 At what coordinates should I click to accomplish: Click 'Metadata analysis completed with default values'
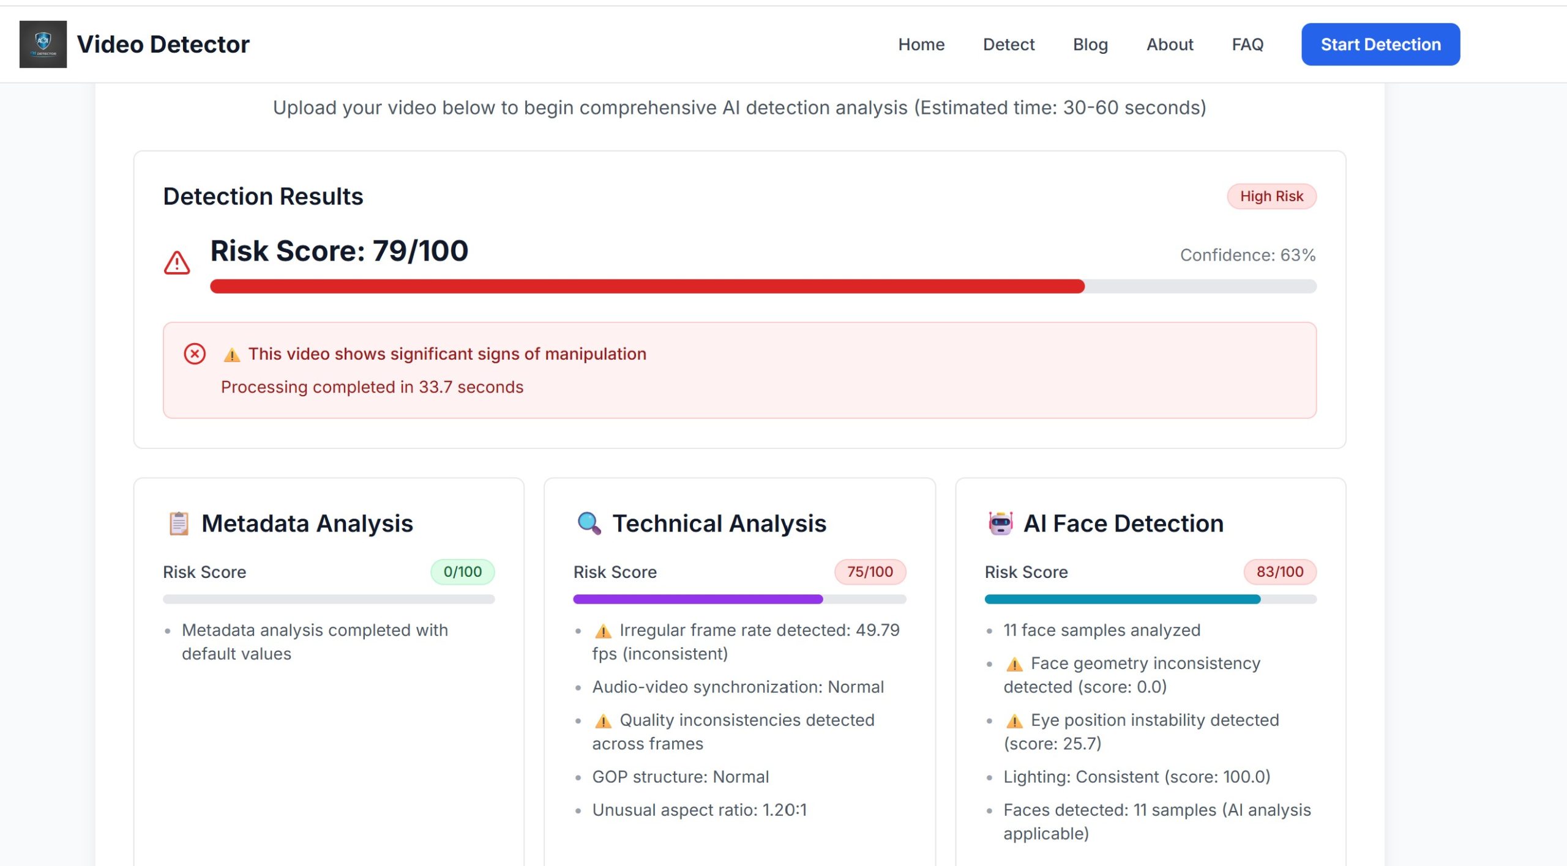315,642
